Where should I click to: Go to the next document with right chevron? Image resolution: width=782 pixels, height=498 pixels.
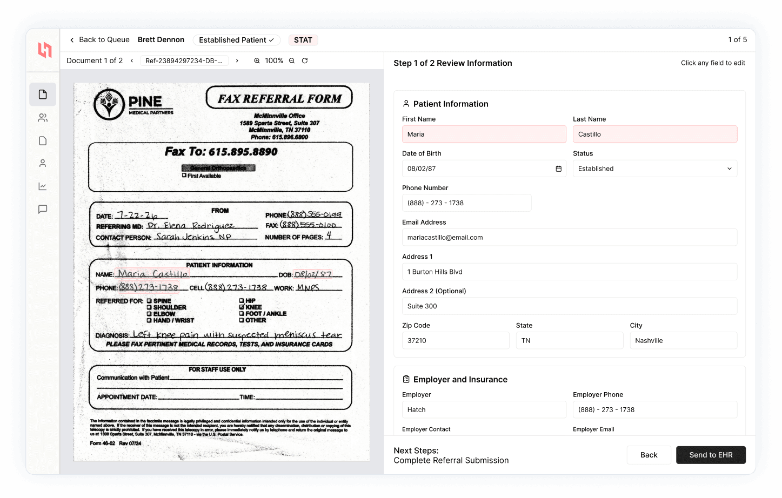click(x=237, y=61)
